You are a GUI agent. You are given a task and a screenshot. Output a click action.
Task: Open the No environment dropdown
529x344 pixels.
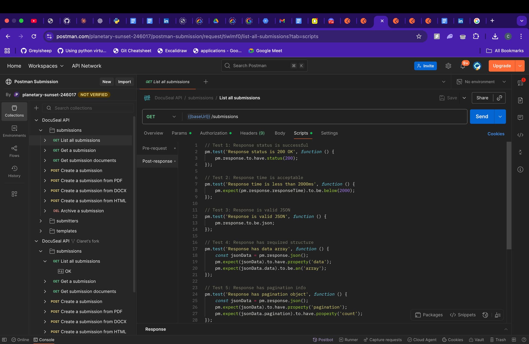481,82
